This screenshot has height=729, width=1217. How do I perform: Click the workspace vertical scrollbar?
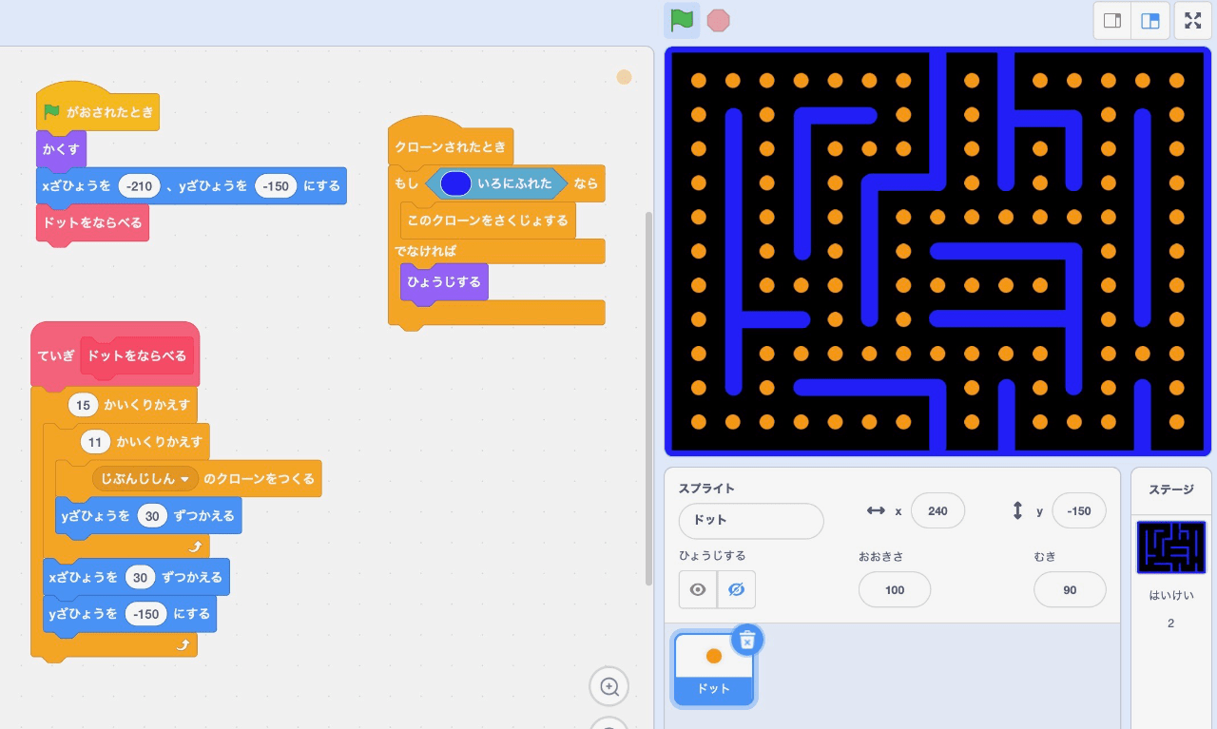coord(649,397)
